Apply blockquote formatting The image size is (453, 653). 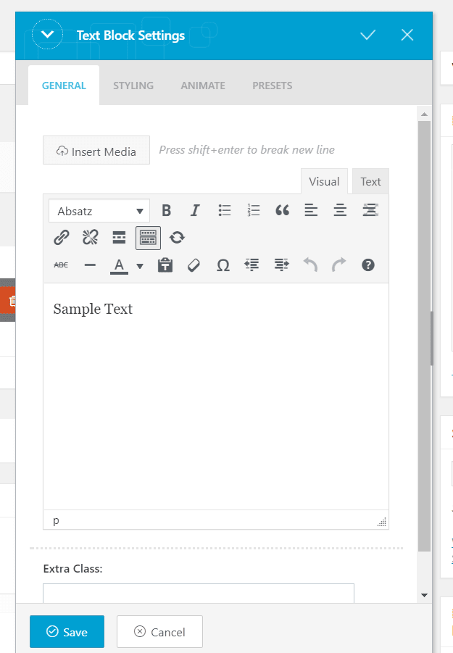point(282,211)
